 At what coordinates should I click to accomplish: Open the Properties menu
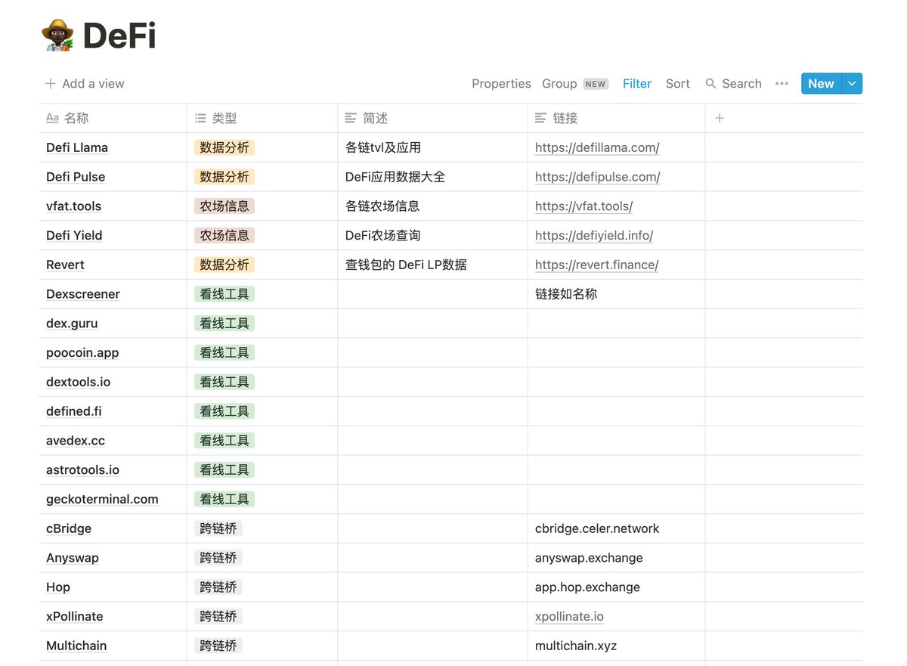[501, 84]
